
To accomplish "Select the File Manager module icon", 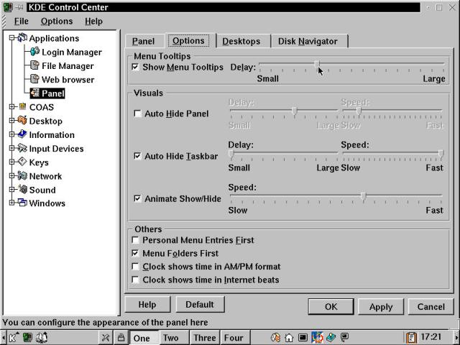I will click(34, 66).
